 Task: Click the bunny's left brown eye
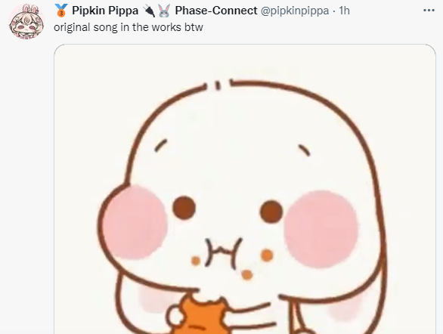coord(184,208)
